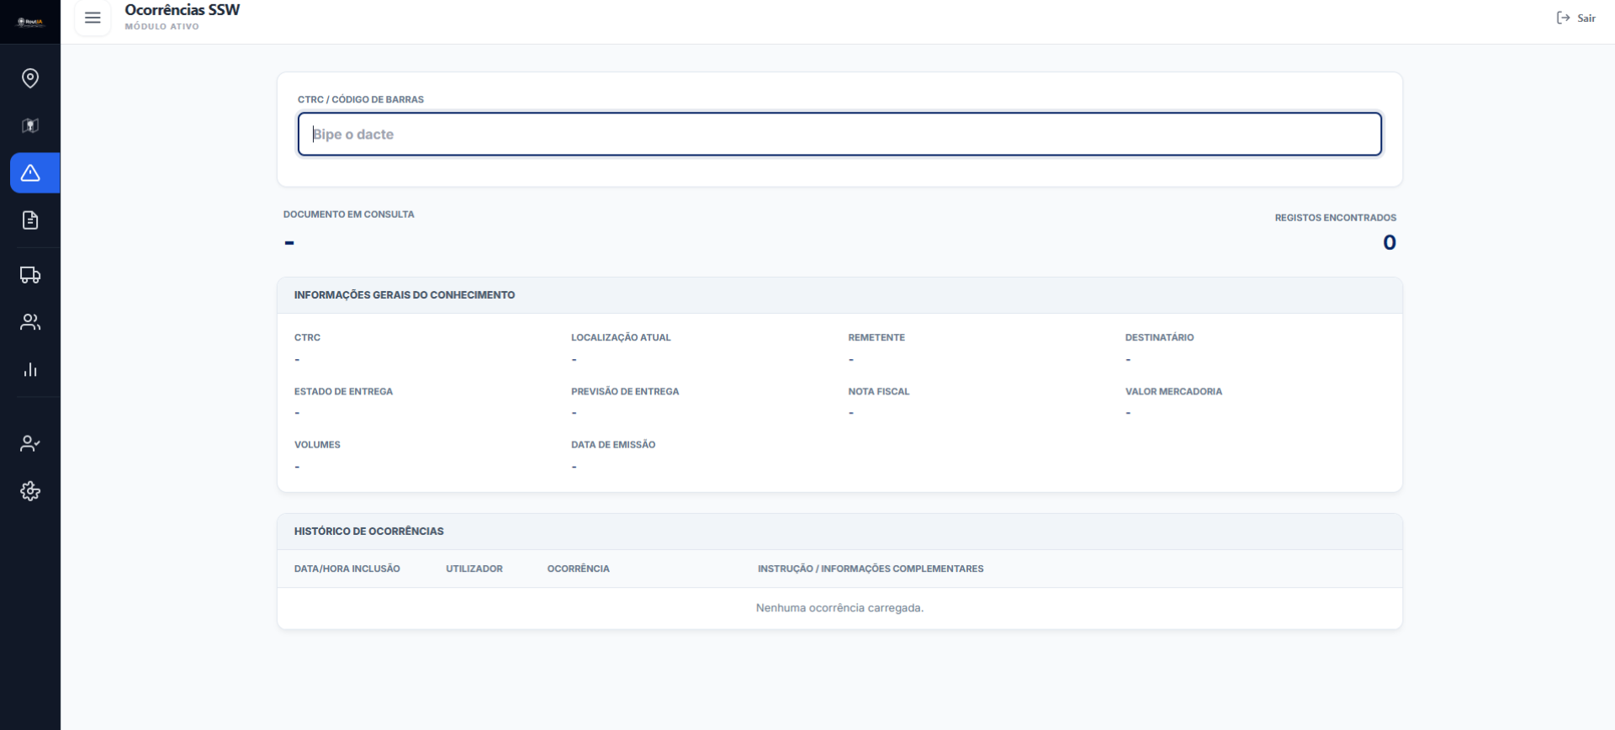
Task: Click the registos count value 0
Action: (x=1390, y=243)
